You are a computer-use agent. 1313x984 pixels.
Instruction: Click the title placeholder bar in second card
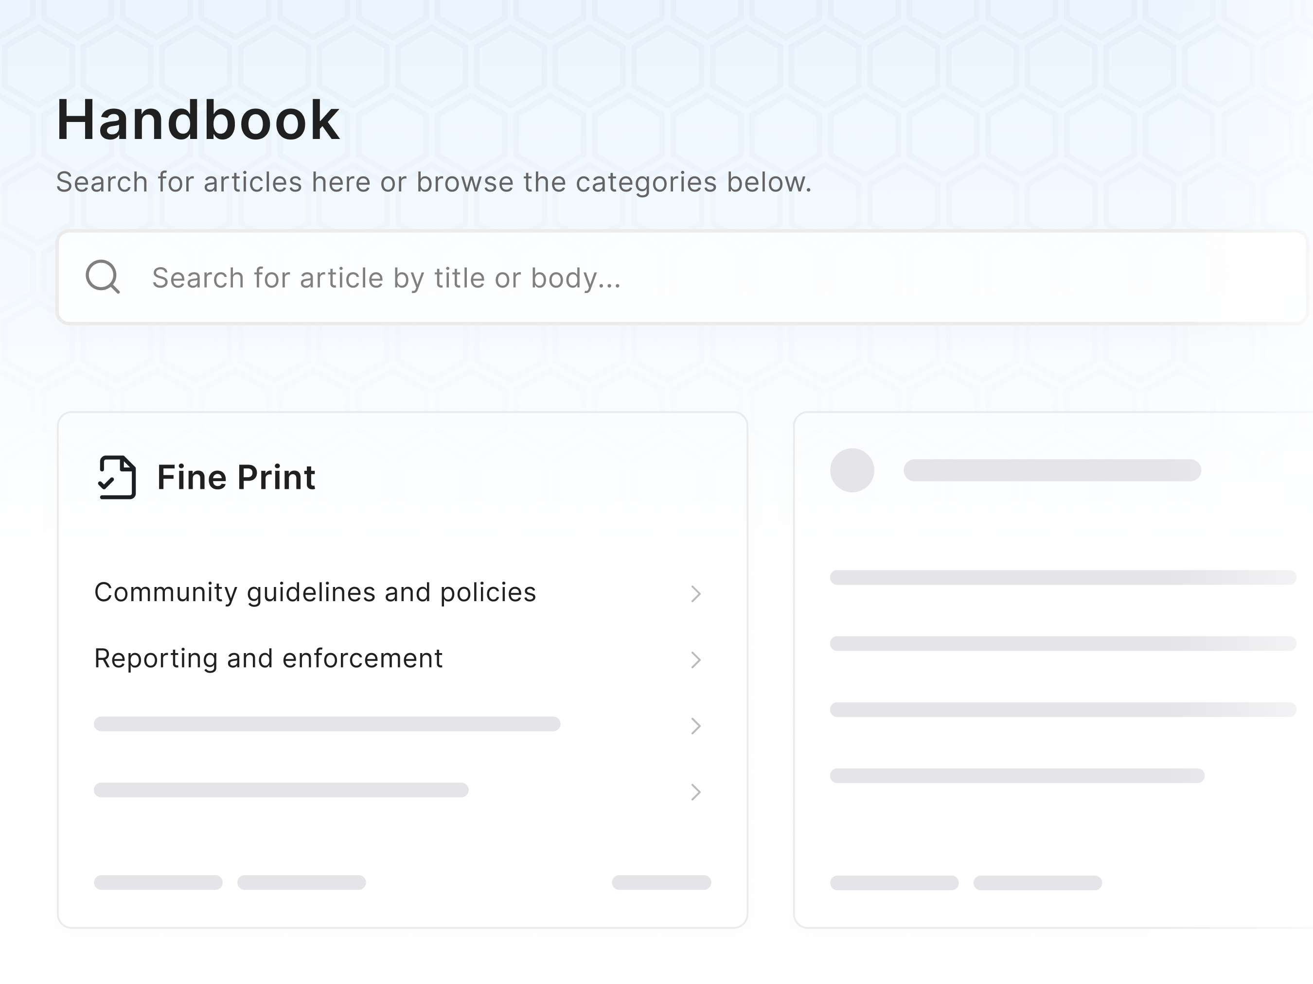(x=1052, y=470)
